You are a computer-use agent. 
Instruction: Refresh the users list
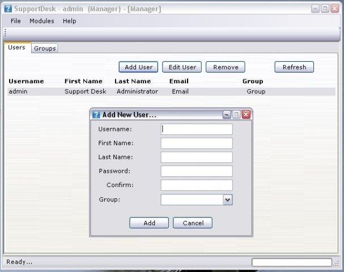[x=294, y=67]
